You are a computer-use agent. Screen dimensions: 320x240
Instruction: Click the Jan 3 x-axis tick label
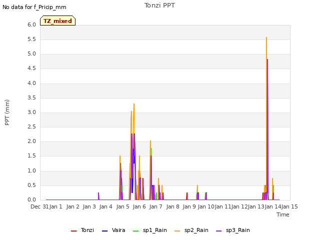89,206
